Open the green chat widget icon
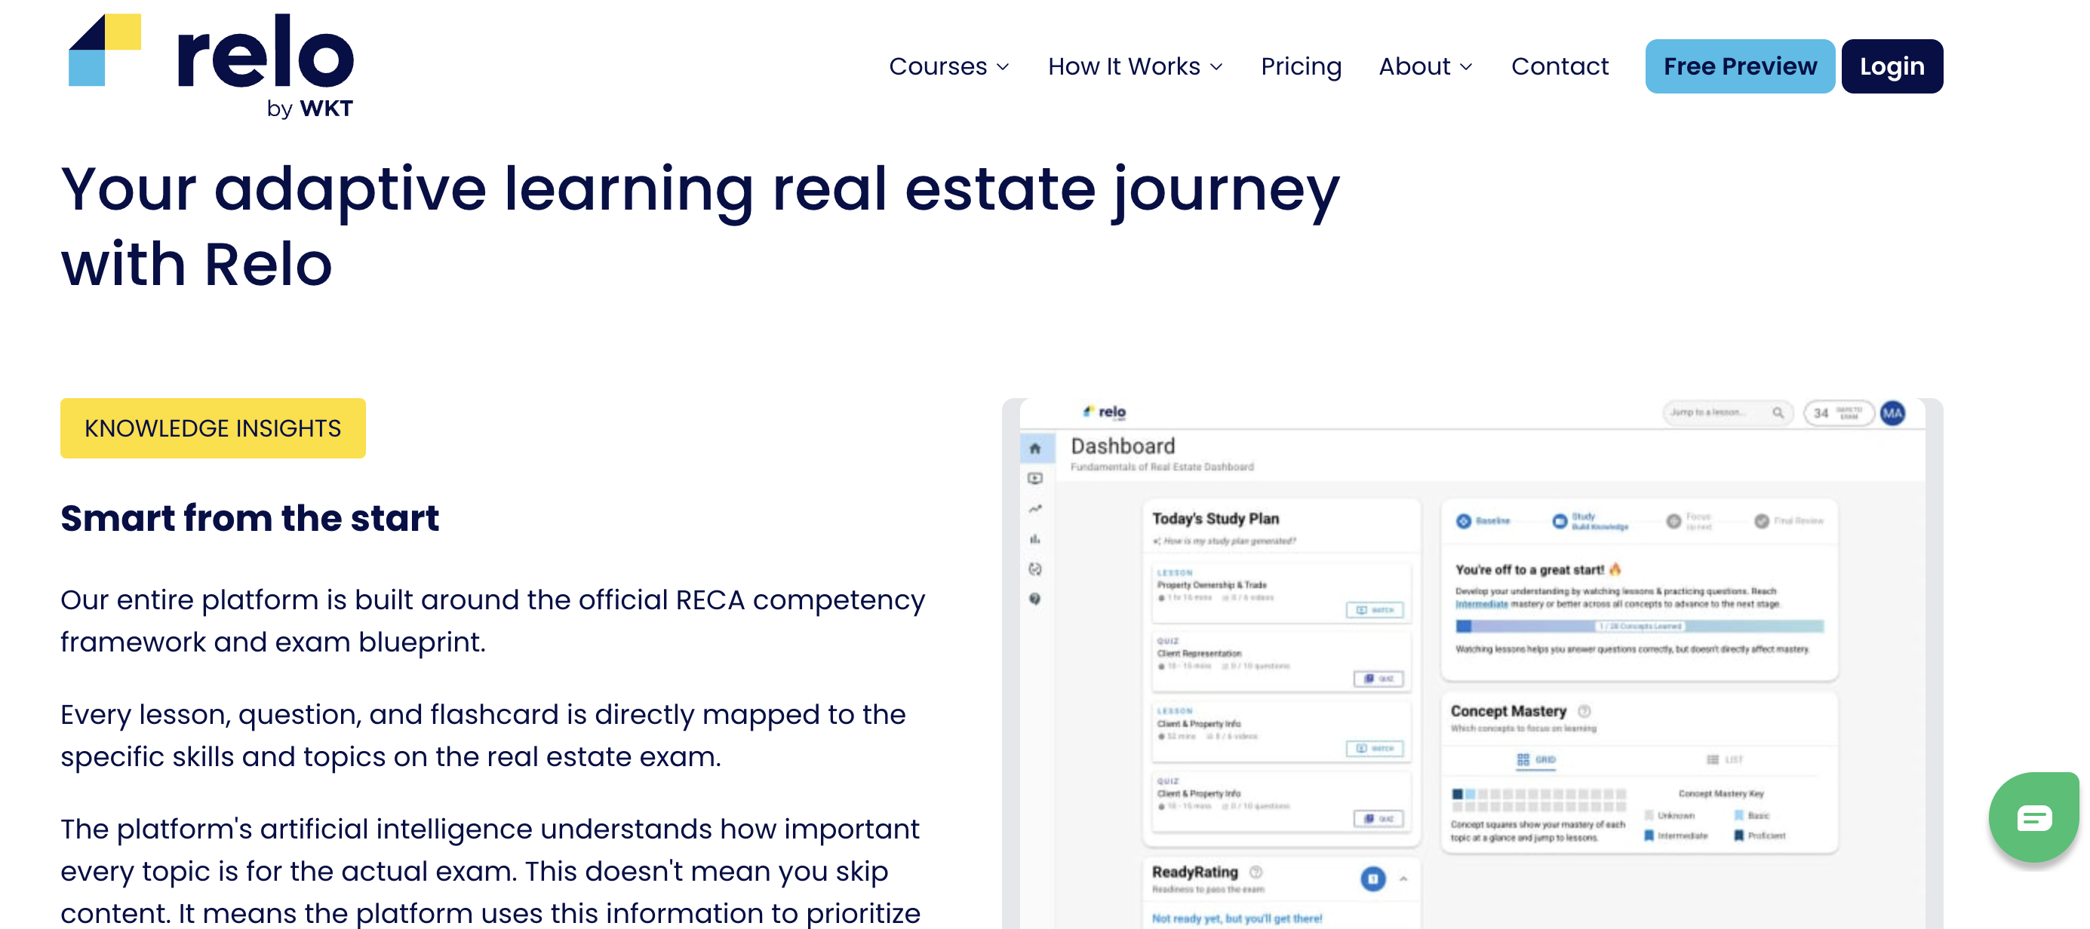 tap(2033, 817)
